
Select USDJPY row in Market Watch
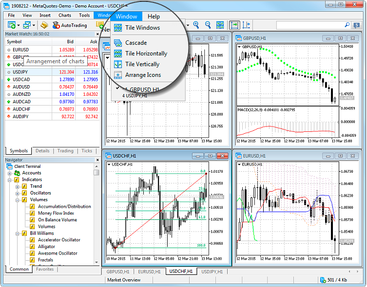[x=52, y=72]
